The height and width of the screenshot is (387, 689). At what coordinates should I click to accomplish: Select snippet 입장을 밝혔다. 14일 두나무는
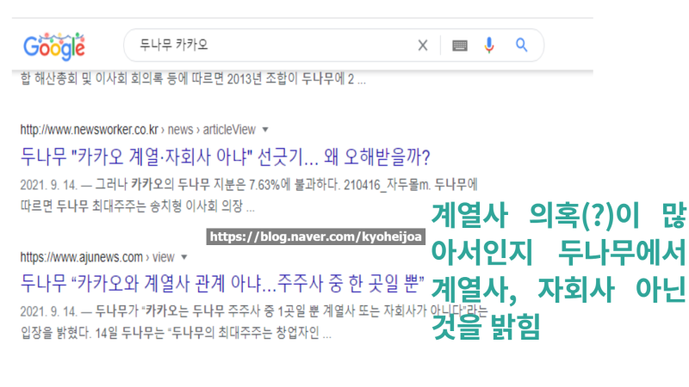[176, 333]
